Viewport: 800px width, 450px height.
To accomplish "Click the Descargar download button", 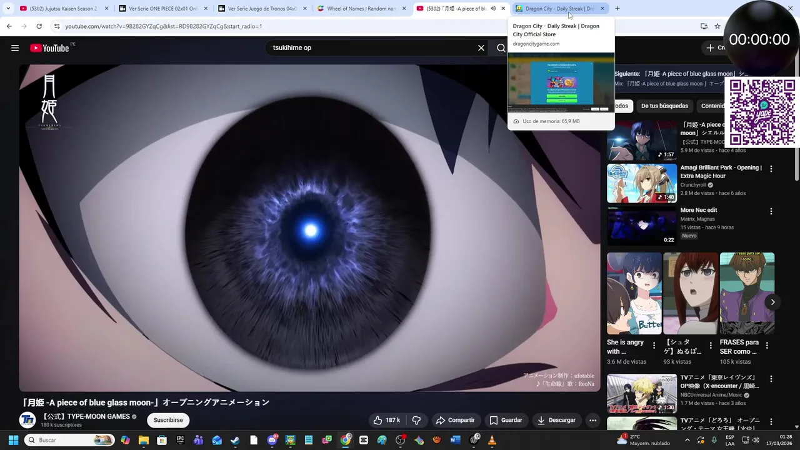I will (x=556, y=420).
